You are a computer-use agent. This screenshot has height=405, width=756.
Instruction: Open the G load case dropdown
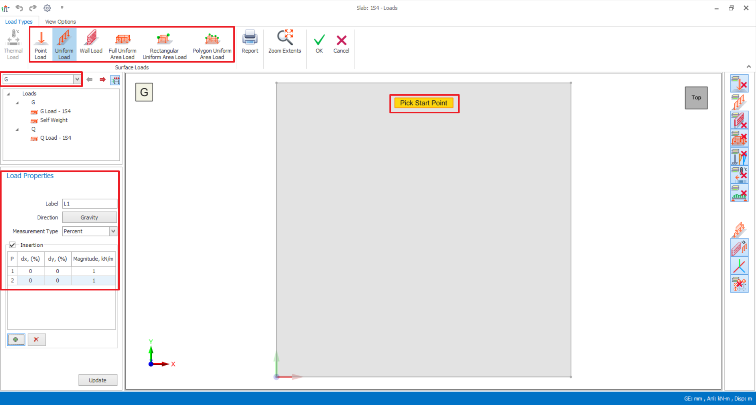pos(77,79)
